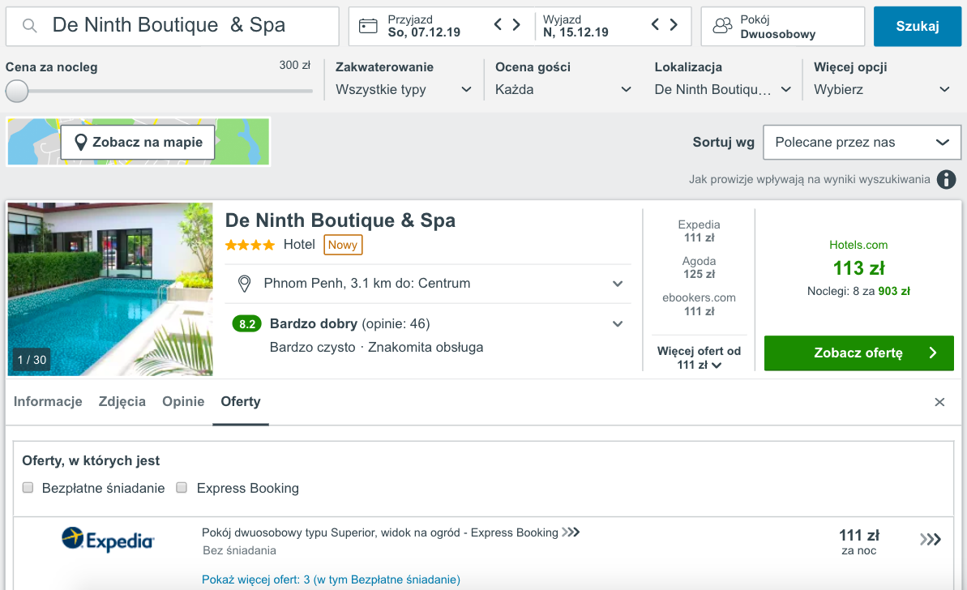Click the Bez śniadania label
The width and height of the screenshot is (967, 590).
(x=239, y=550)
